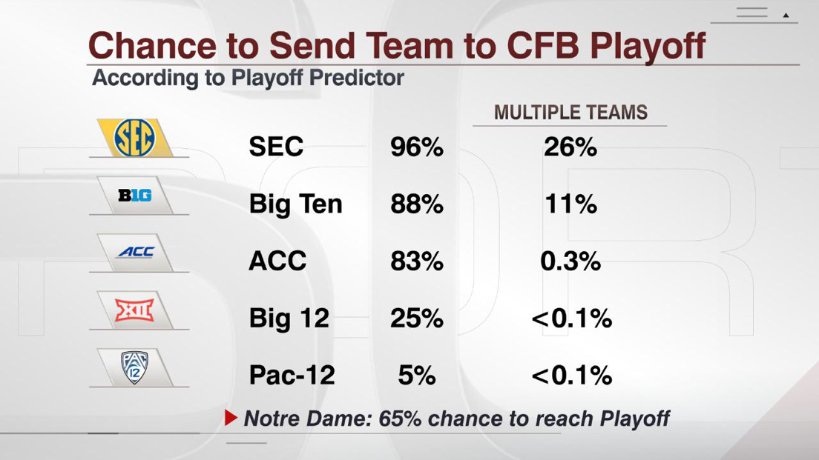819x460 pixels.
Task: Click the Big Ten 11% multiple teams value
Action: [x=570, y=204]
